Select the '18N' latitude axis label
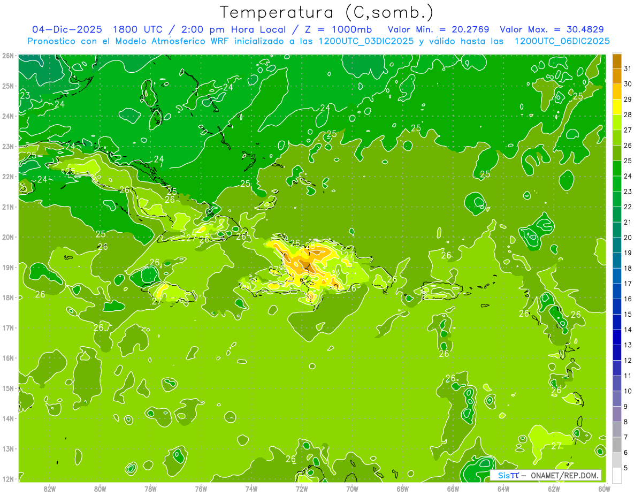The height and width of the screenshot is (496, 642). (x=8, y=297)
